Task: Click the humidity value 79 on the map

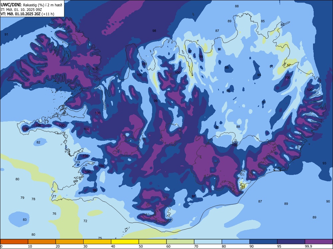Action: (x=22, y=198)
